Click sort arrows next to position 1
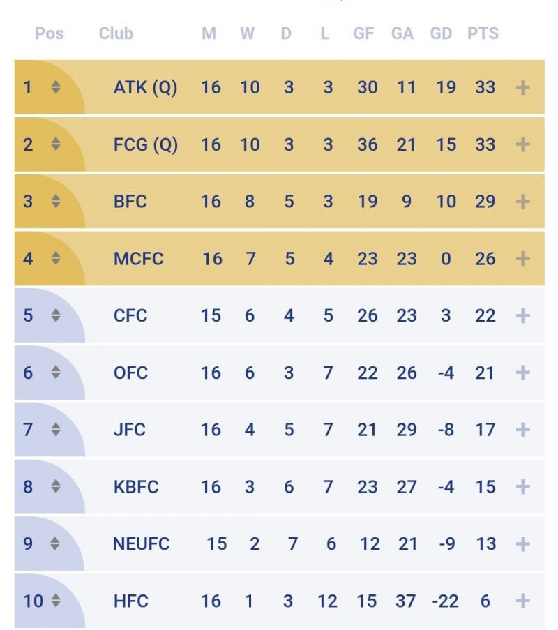558x630 pixels. point(56,88)
